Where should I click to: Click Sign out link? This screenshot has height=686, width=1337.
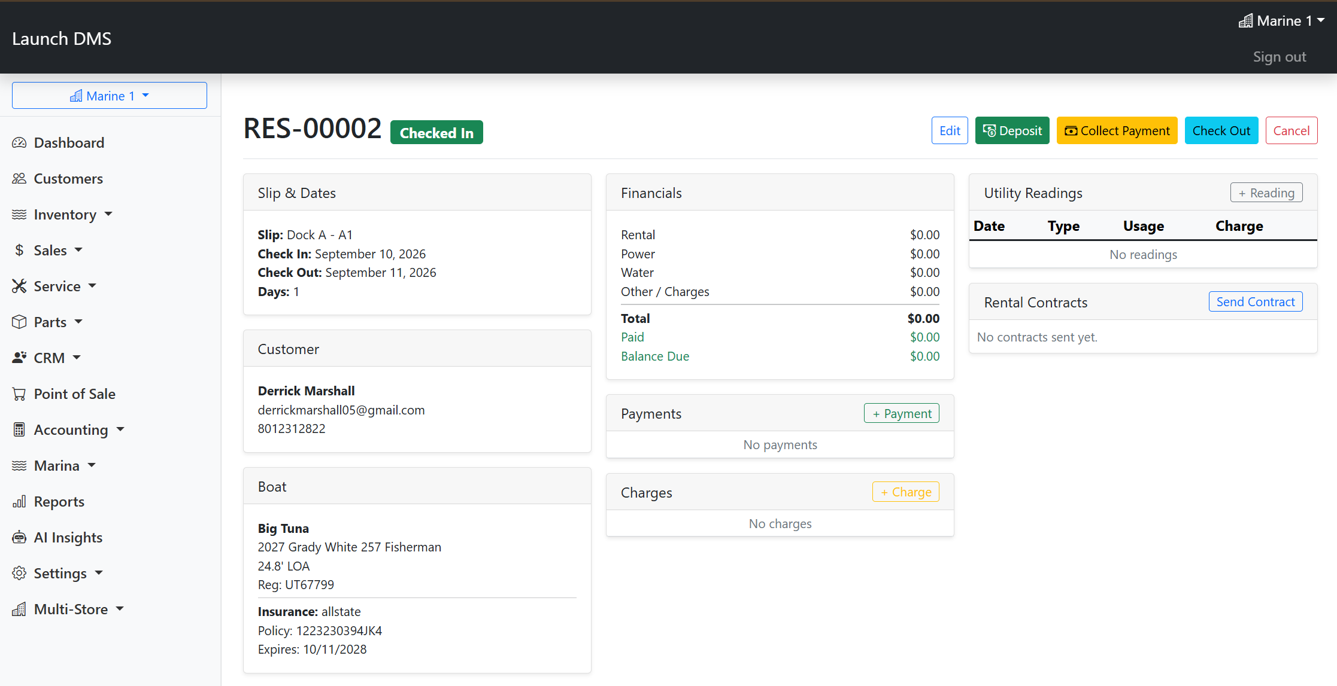coord(1280,57)
